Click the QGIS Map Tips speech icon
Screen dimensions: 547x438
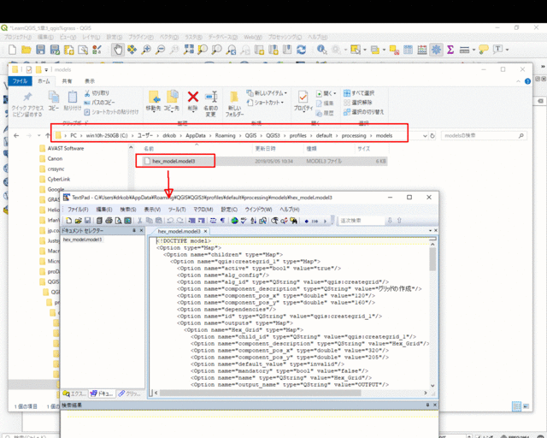pyautogui.click(x=484, y=50)
